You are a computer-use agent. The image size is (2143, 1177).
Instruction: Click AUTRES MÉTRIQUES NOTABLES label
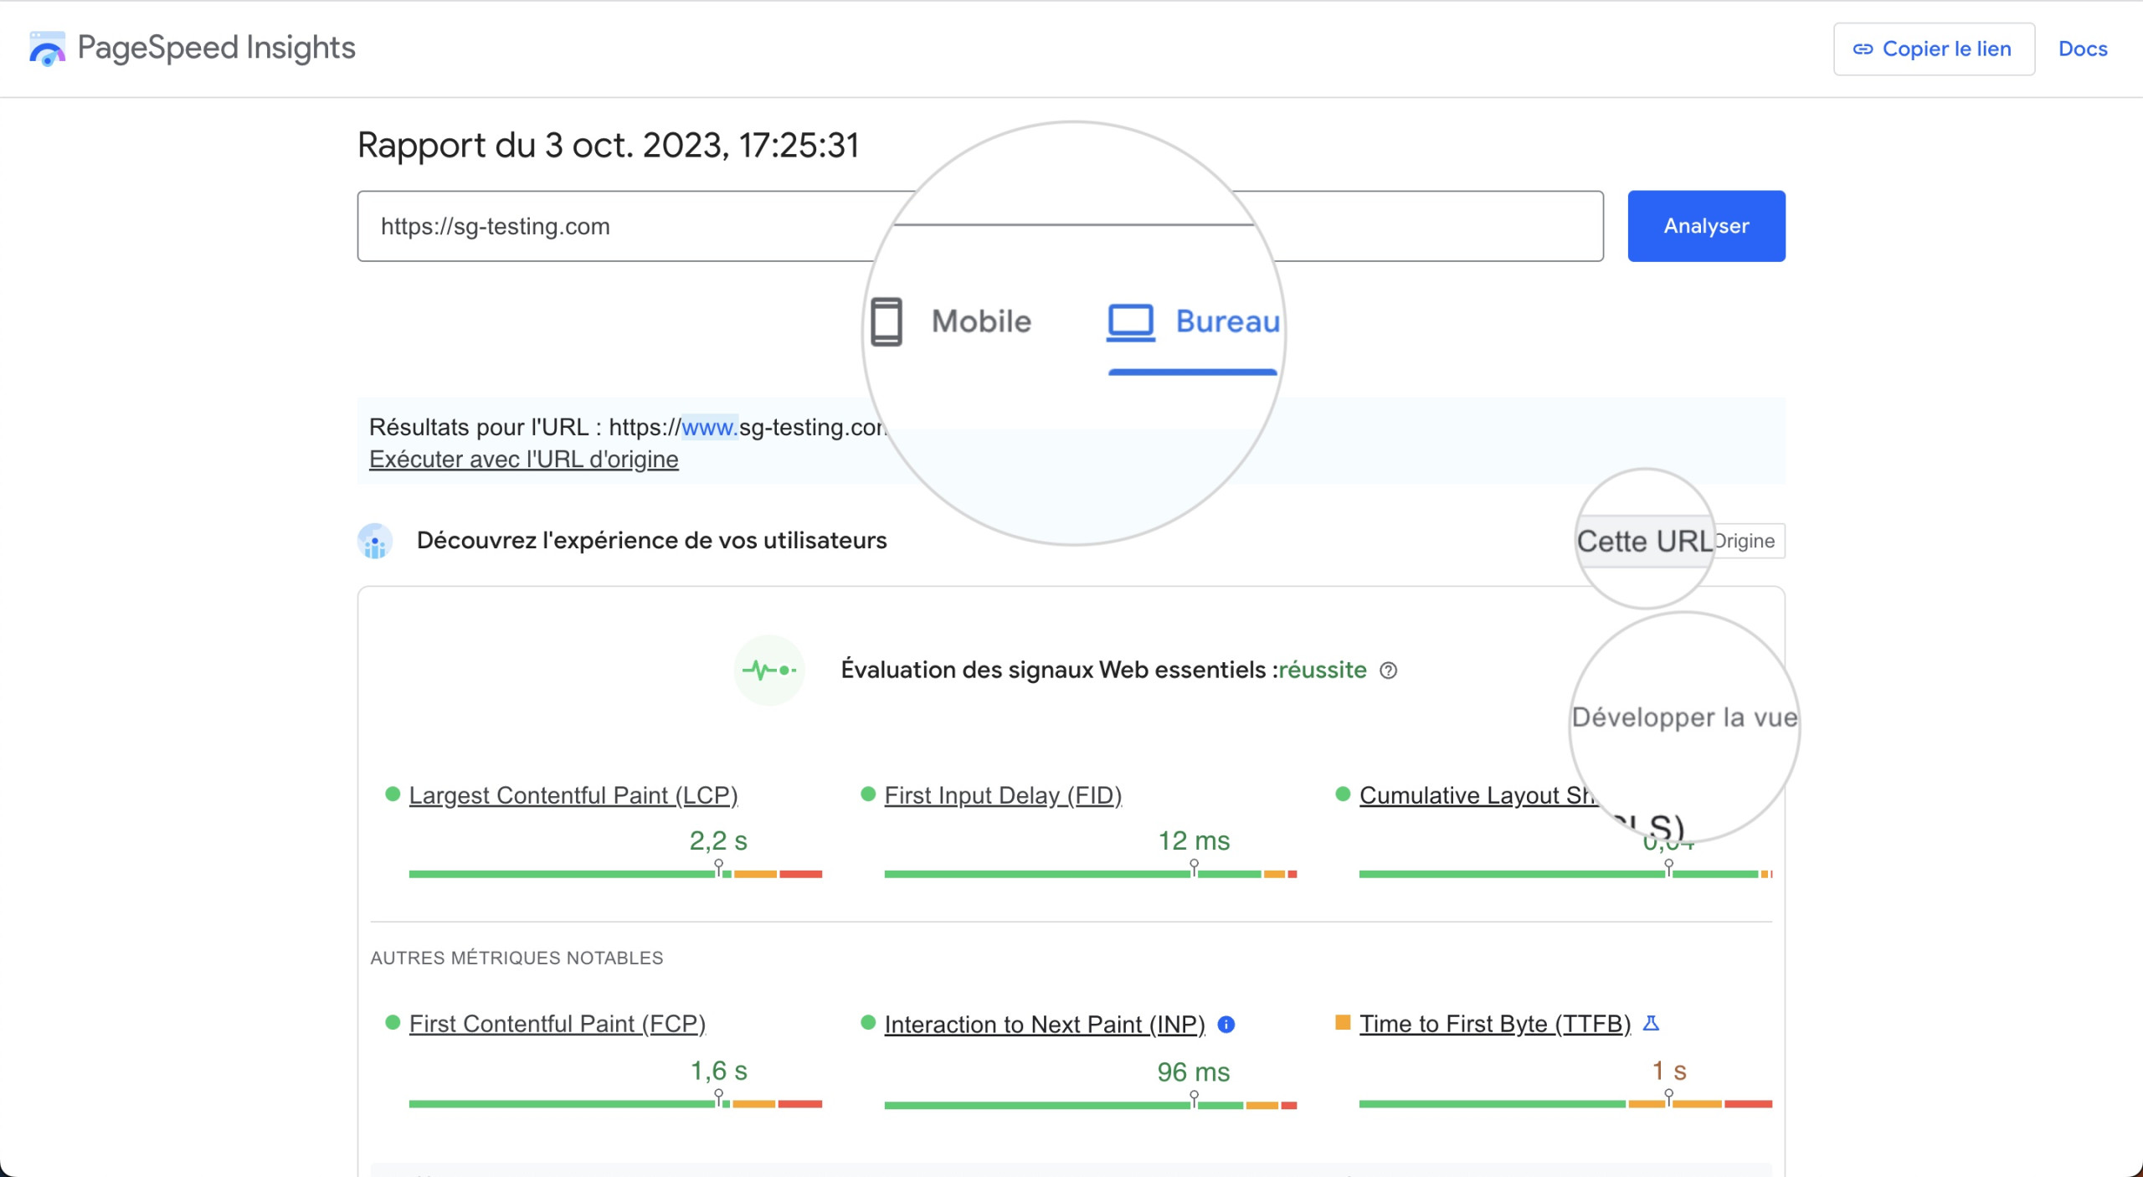point(516,958)
